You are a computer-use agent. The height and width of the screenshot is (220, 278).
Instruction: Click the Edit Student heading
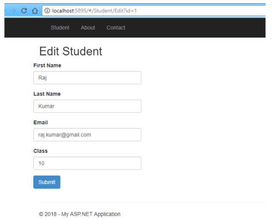[71, 51]
